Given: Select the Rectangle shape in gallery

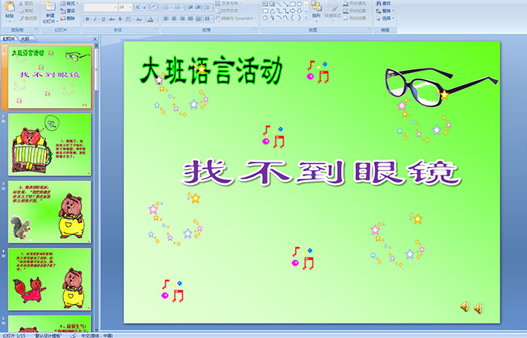Looking at the screenshot, I should point(293,4).
